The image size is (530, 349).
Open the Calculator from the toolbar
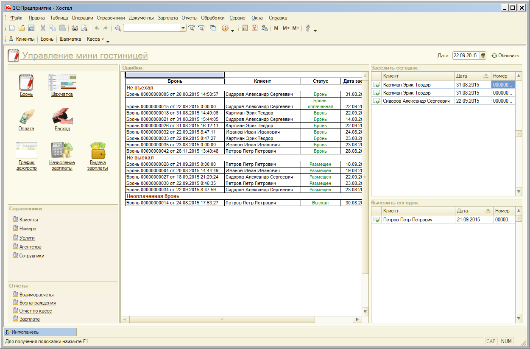click(245, 28)
